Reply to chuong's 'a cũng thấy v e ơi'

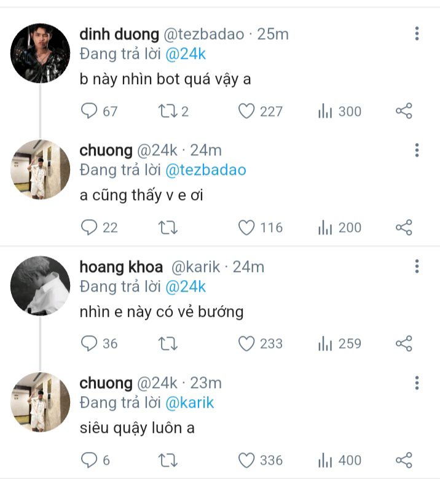pos(90,227)
